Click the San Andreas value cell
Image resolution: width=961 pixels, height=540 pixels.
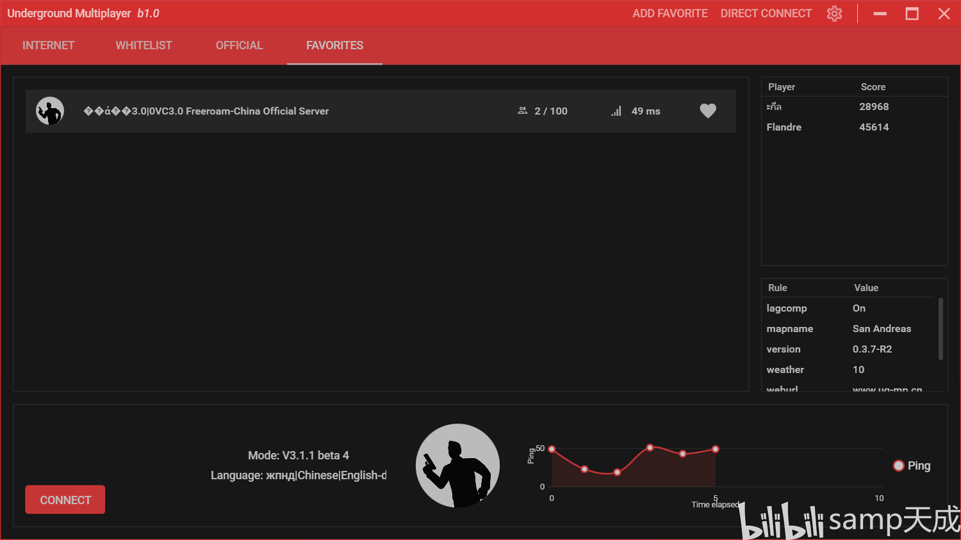[882, 329]
